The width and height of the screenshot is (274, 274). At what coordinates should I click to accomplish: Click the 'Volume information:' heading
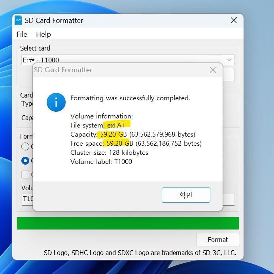[102, 116]
